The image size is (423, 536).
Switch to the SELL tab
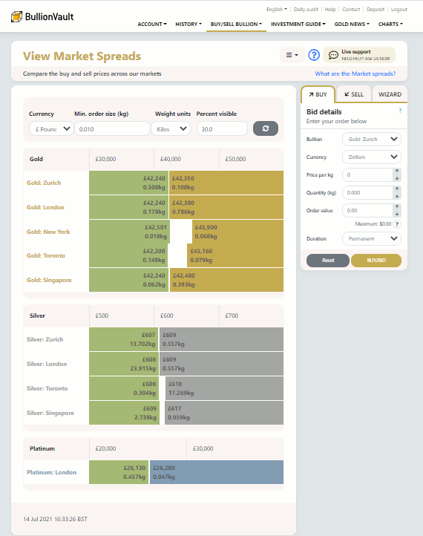(x=354, y=94)
